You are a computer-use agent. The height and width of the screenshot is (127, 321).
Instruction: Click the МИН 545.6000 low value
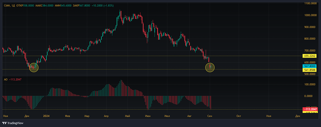tap(63, 5)
